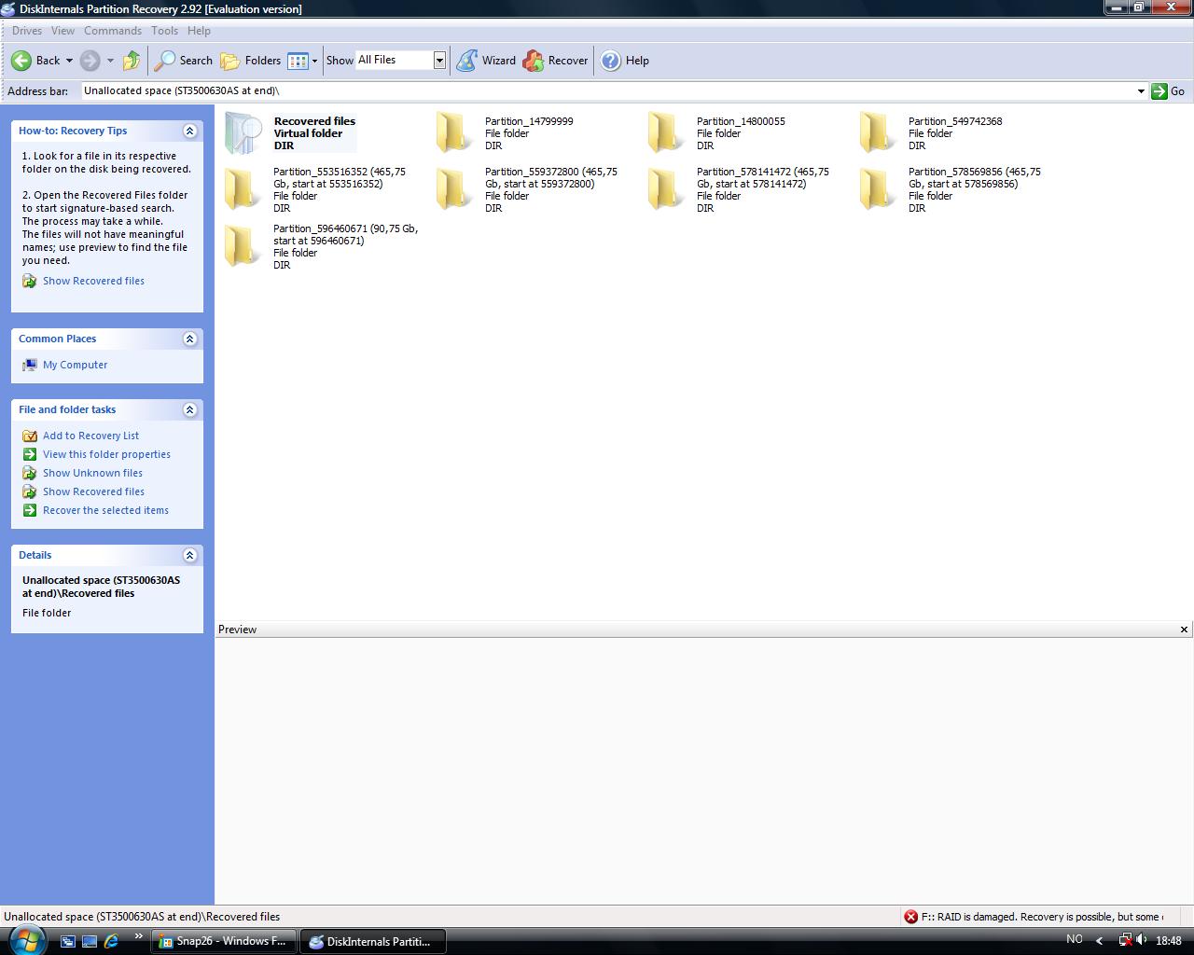Open the Views dropdown arrow
The image size is (1194, 955).
click(314, 61)
